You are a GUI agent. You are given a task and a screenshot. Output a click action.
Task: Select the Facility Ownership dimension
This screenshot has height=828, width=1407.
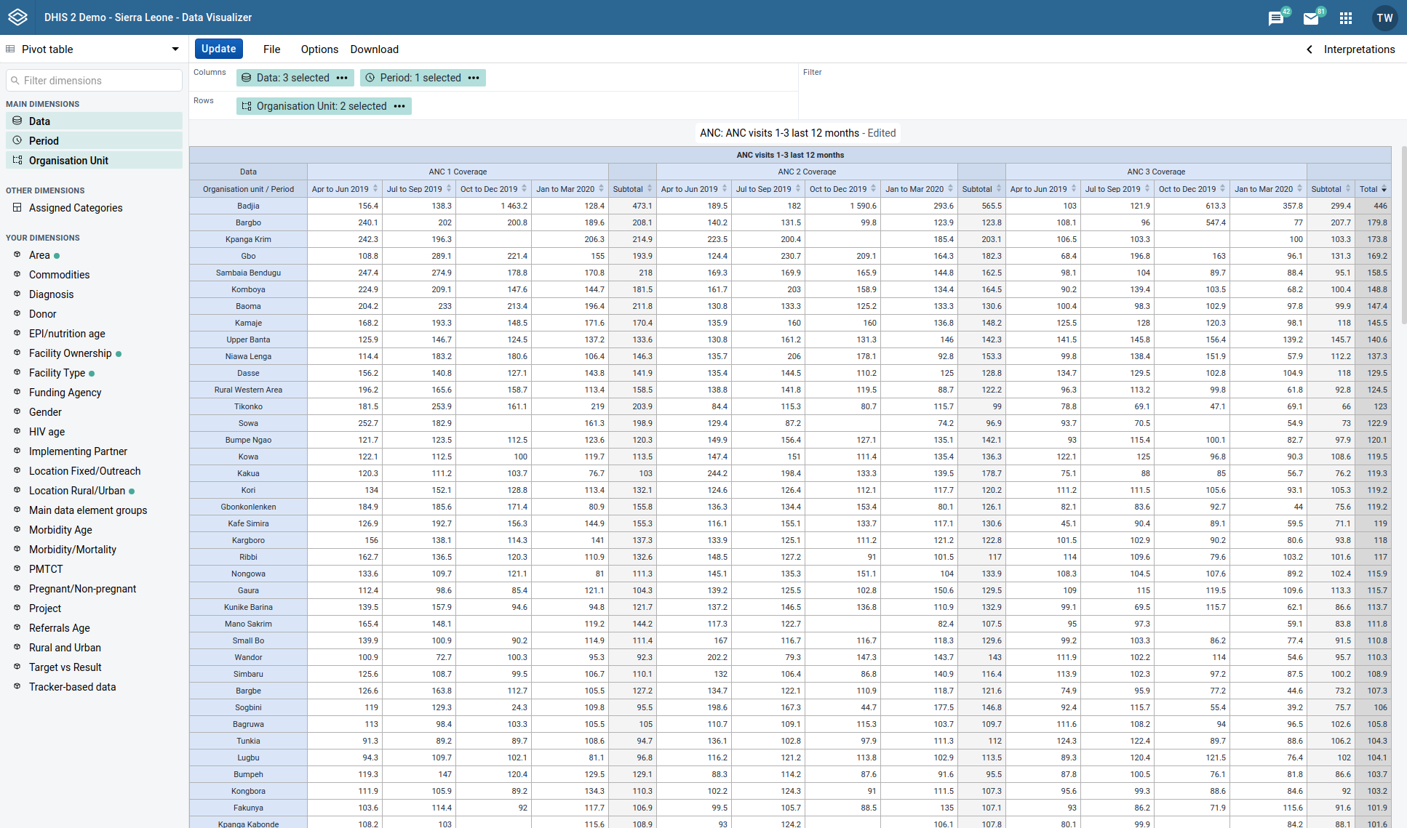point(71,353)
